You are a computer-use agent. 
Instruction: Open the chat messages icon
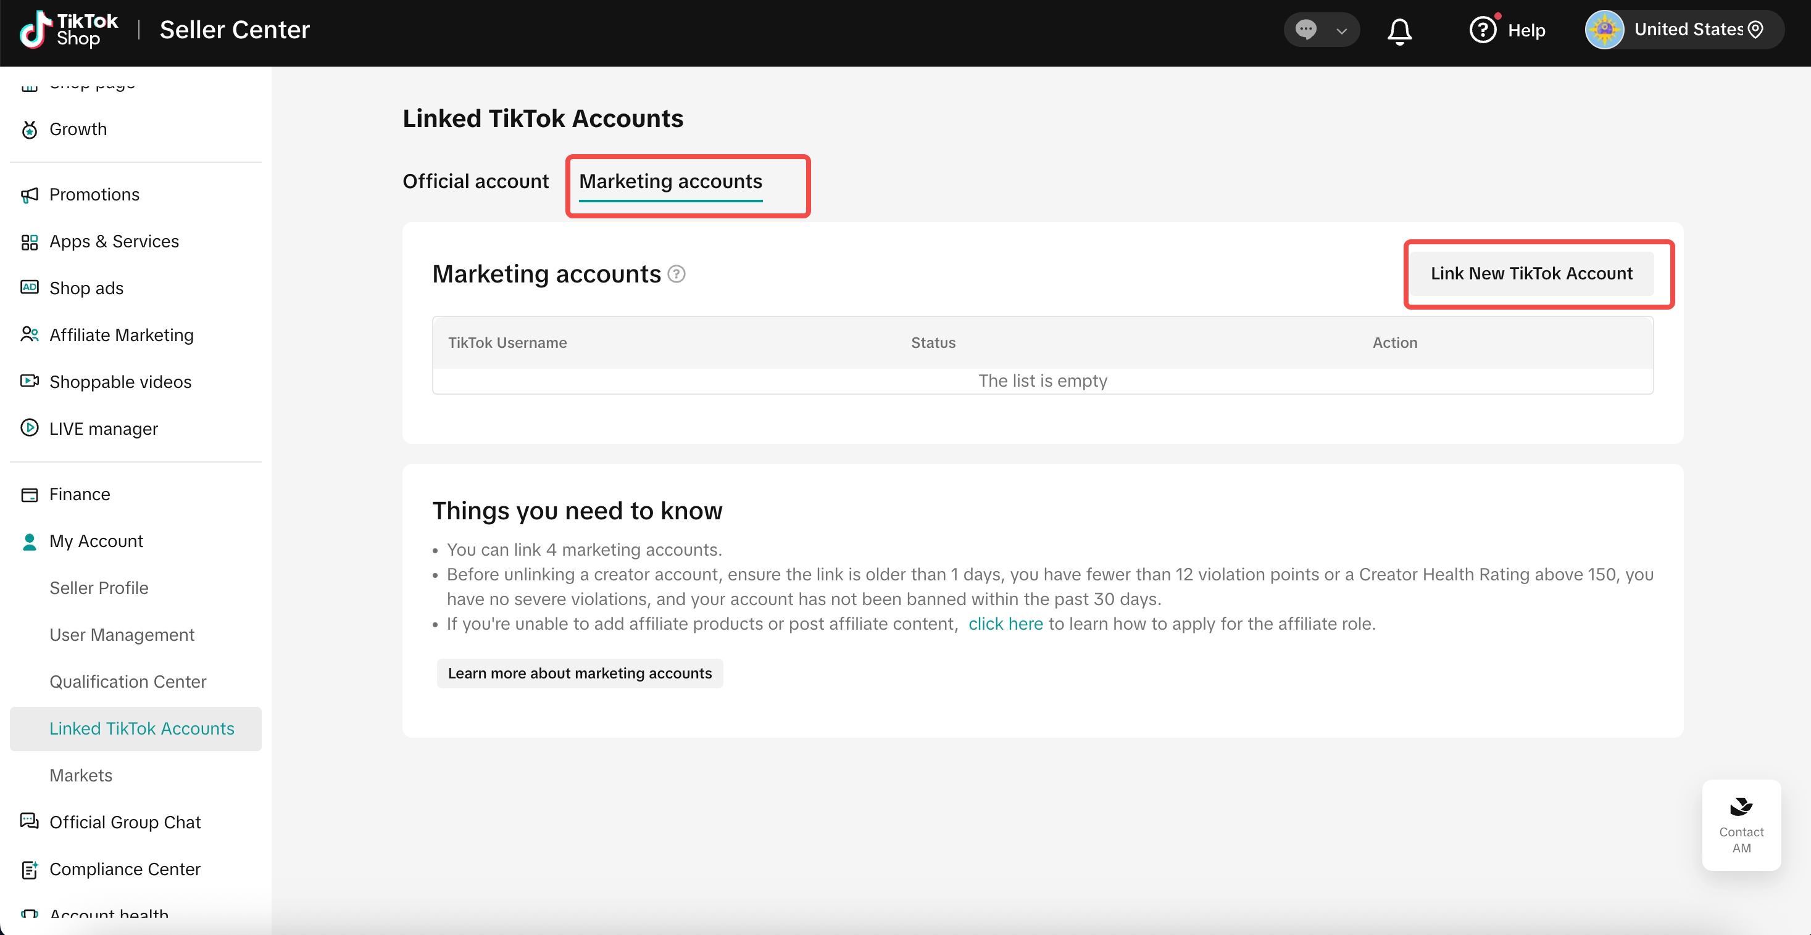[1305, 30]
